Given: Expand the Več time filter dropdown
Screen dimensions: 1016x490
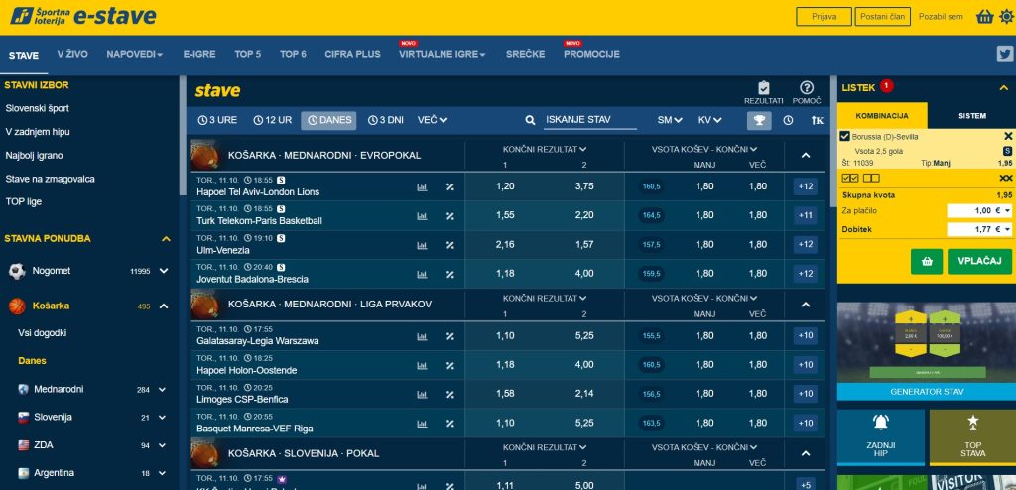Looking at the screenshot, I should tap(432, 120).
